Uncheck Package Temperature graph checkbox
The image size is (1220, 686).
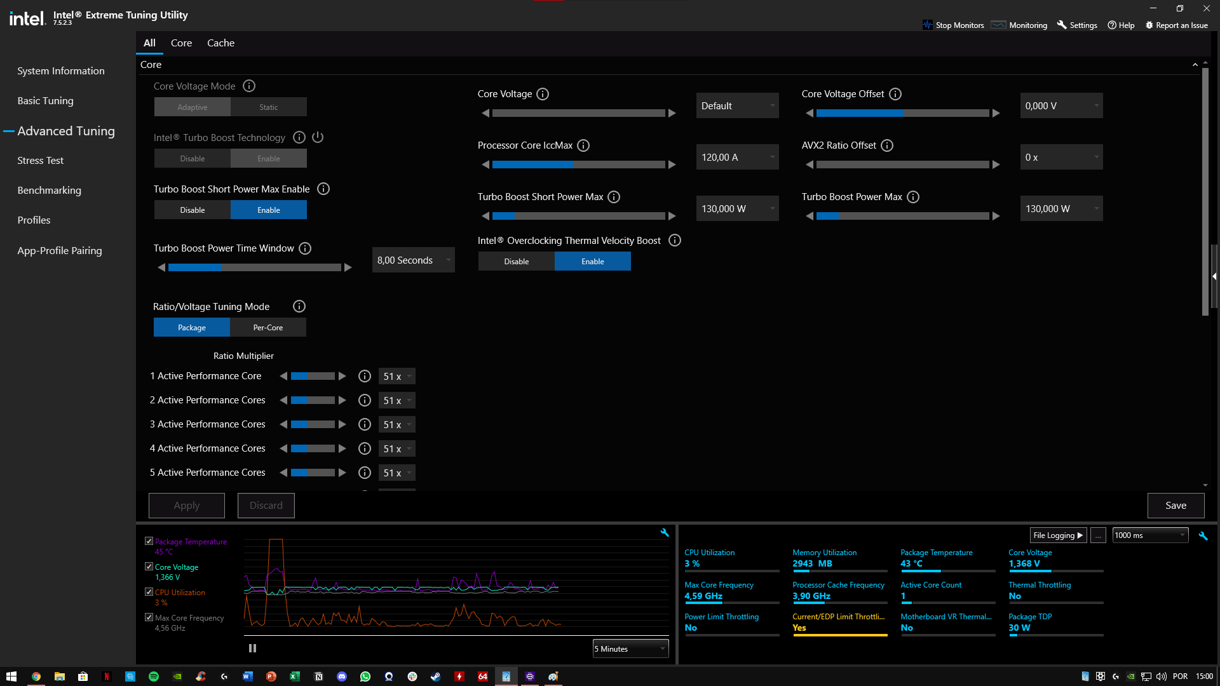(149, 541)
